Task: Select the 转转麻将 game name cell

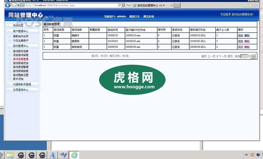Action: point(80,47)
